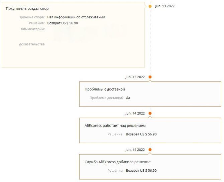Click refund amount under 'AliExpress работает над решением'
The height and width of the screenshot is (182, 224).
(141, 134)
